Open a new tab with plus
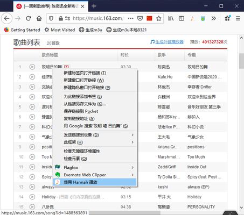Viewport: 244px width, 215px height. coord(94,6)
